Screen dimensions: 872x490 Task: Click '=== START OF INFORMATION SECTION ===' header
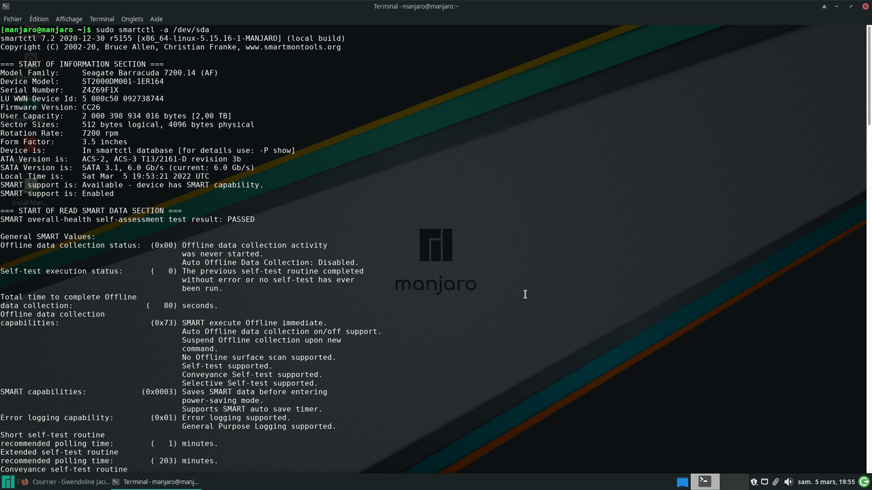82,64
